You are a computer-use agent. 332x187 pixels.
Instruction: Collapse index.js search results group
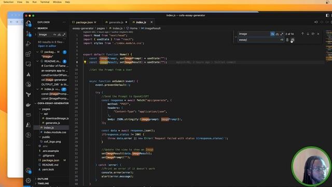pyautogui.click(x=37, y=89)
